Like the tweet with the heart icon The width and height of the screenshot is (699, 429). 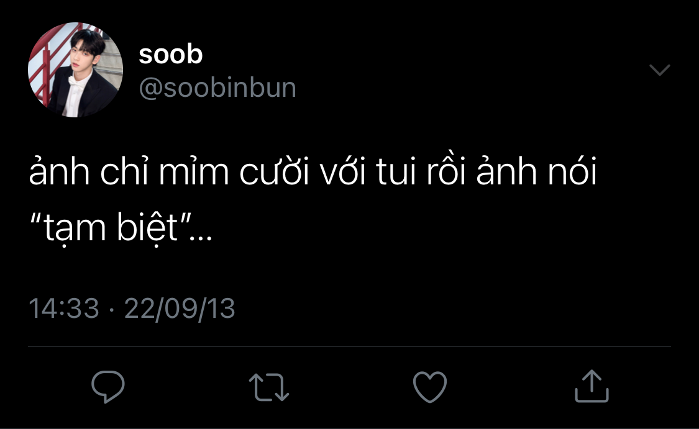430,386
